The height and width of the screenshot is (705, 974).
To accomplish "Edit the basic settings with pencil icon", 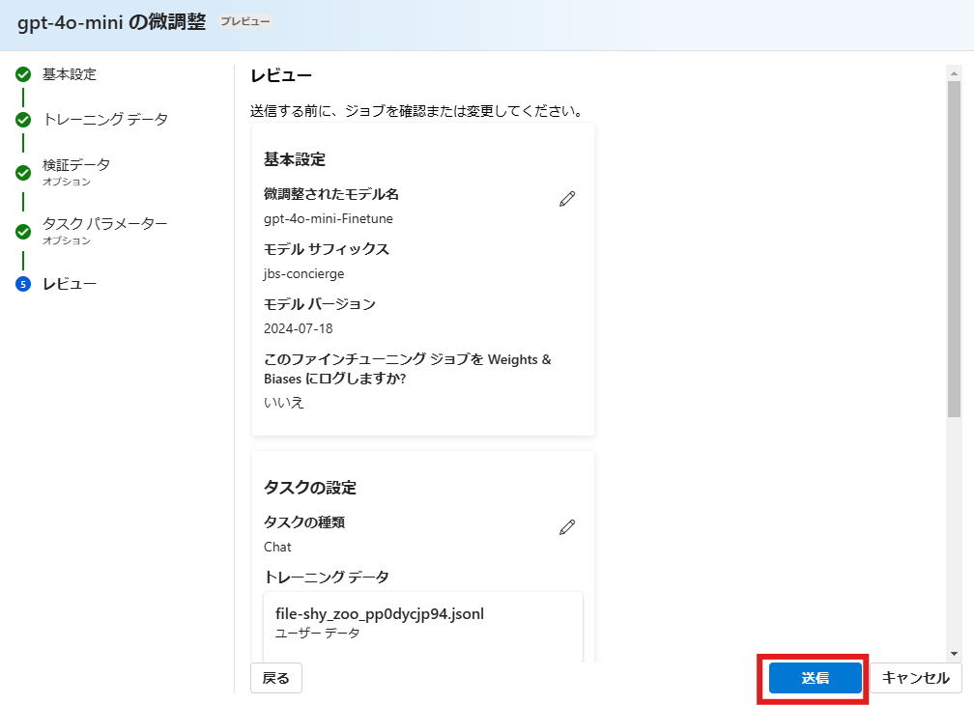I will click(567, 199).
